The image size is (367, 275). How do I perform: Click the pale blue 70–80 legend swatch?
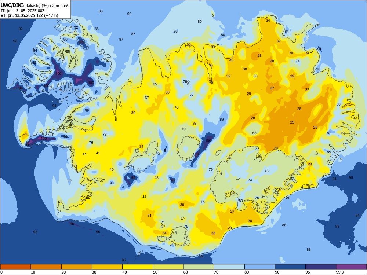pyautogui.click(x=229, y=267)
